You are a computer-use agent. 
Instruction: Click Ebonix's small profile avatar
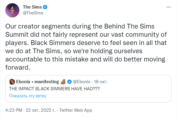click(12, 82)
